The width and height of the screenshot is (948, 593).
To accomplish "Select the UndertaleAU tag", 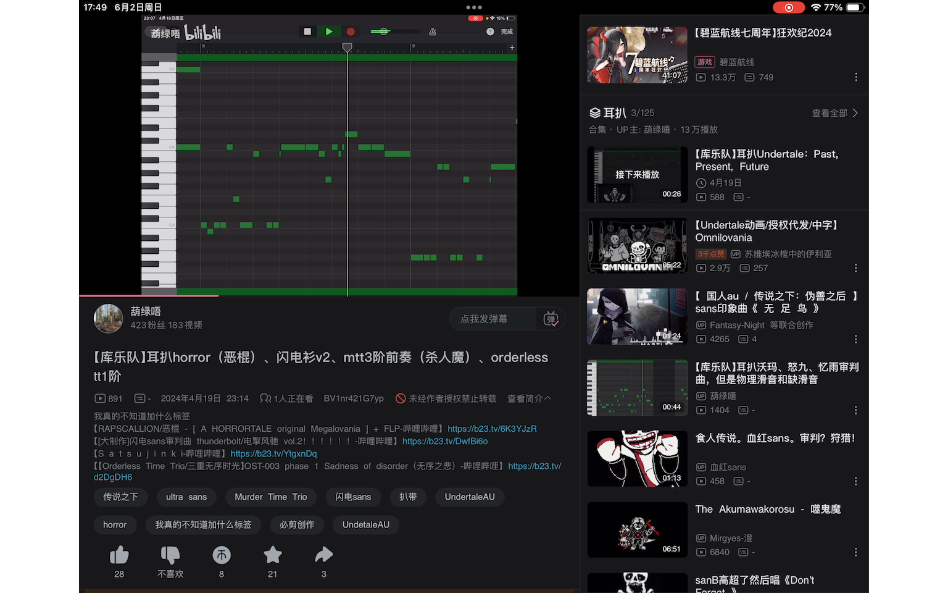I will click(x=470, y=497).
